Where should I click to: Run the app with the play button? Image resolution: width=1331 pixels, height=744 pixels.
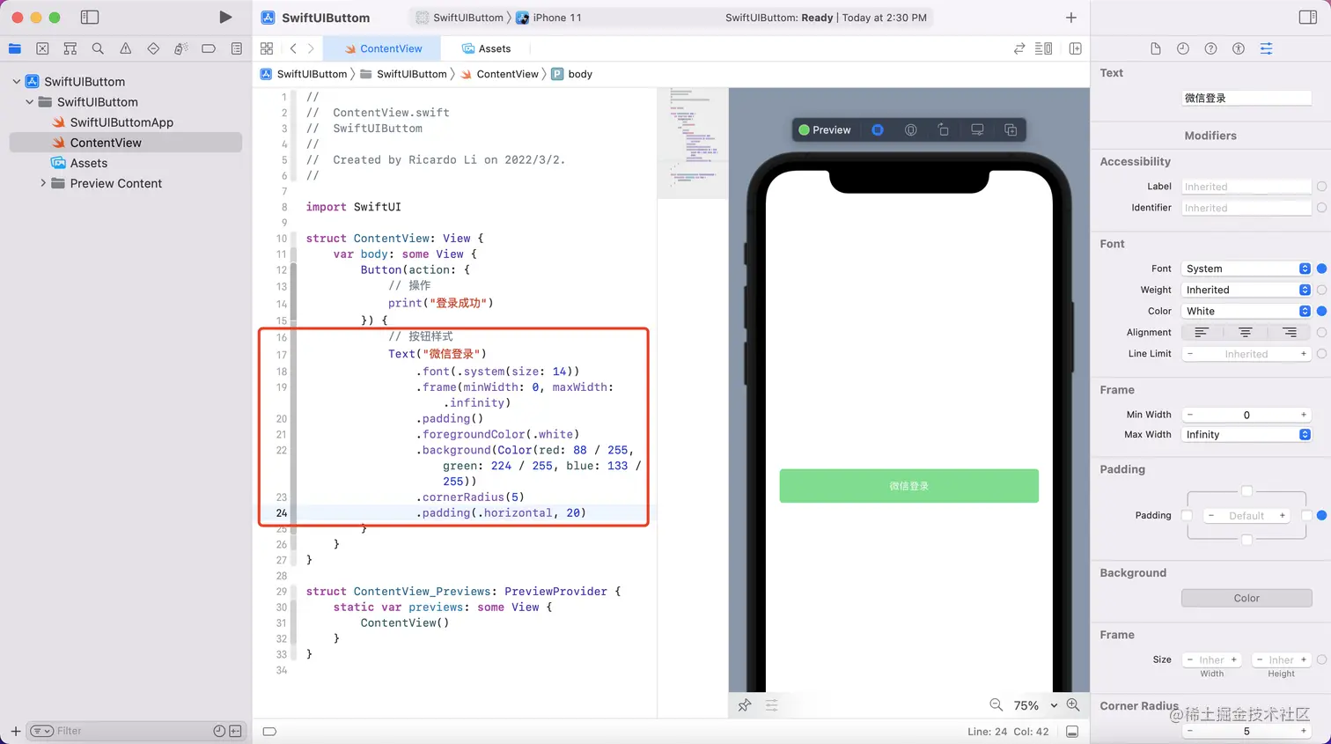point(225,17)
